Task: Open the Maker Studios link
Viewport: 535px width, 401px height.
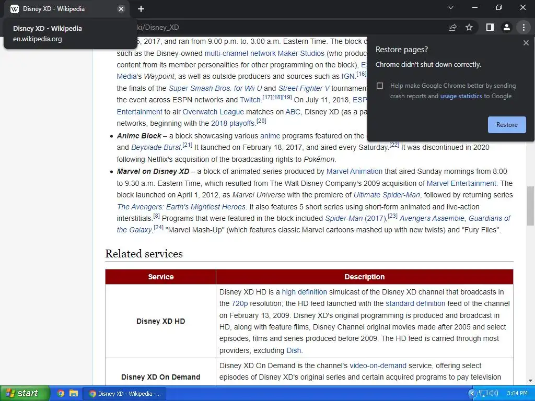Action: [x=301, y=54]
